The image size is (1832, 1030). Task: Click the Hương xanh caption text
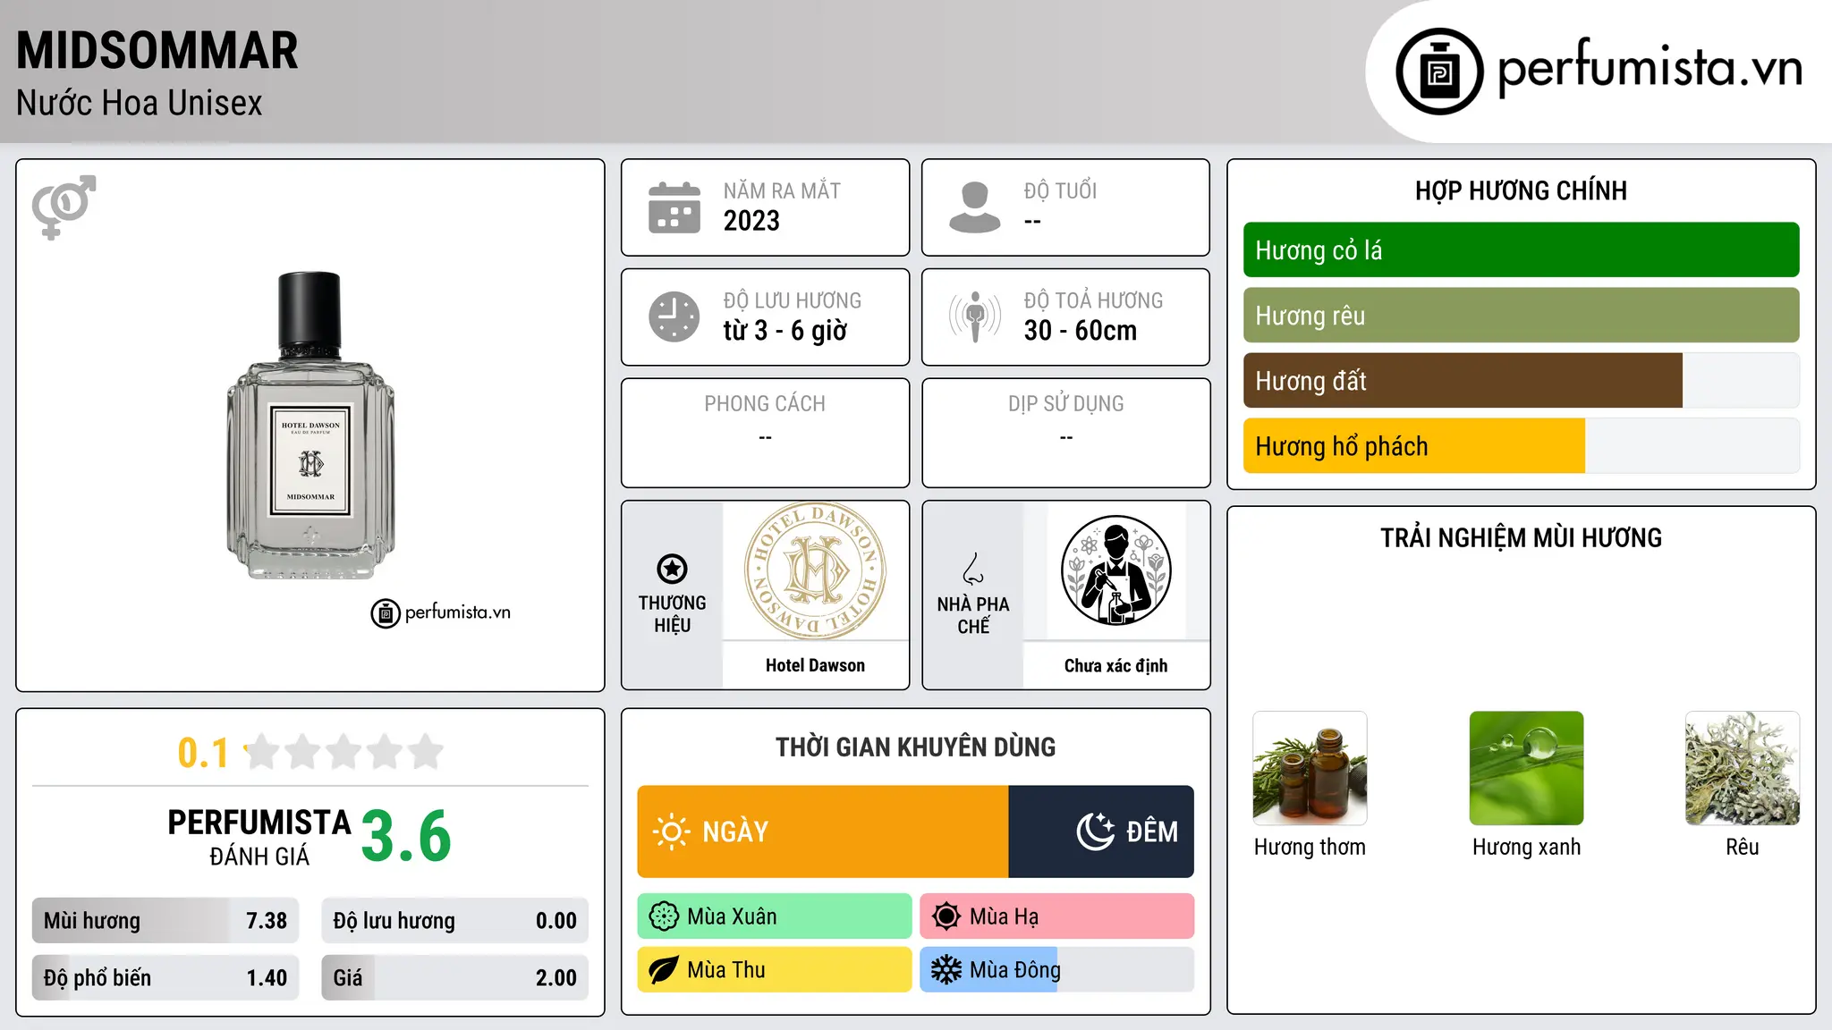(1526, 847)
